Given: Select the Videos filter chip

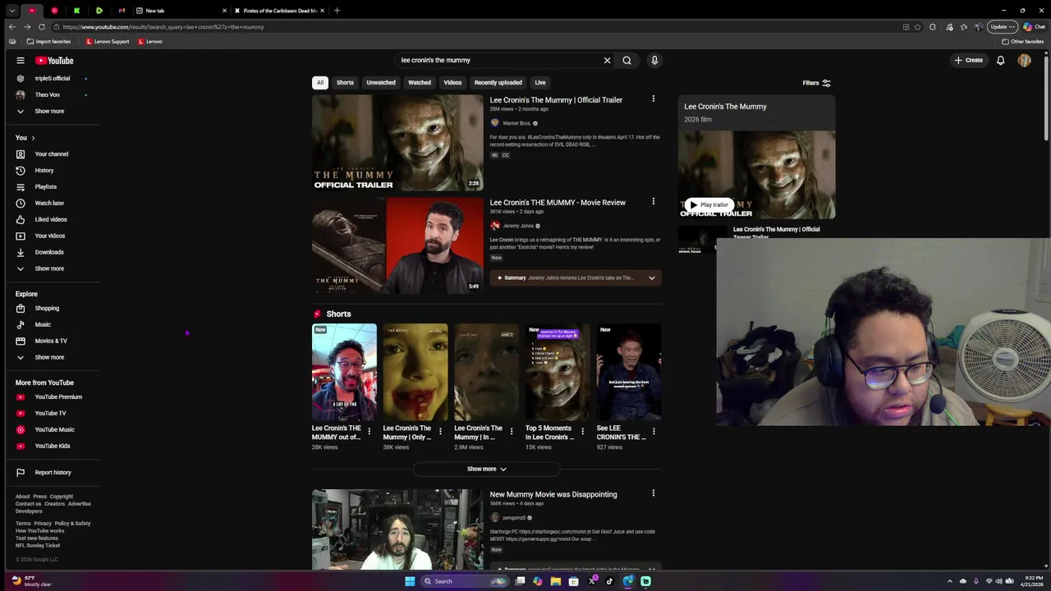Looking at the screenshot, I should [452, 82].
